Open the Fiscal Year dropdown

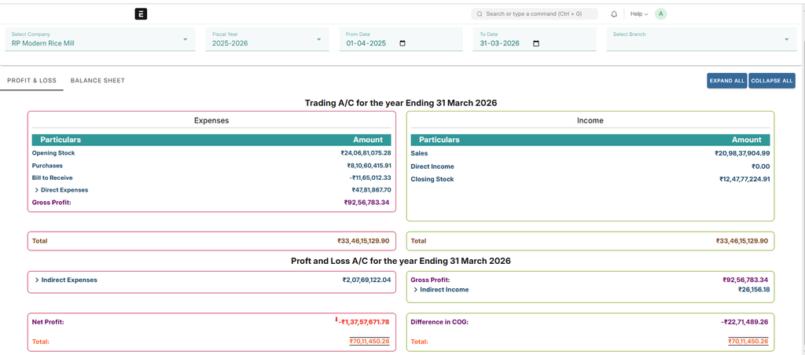point(319,39)
